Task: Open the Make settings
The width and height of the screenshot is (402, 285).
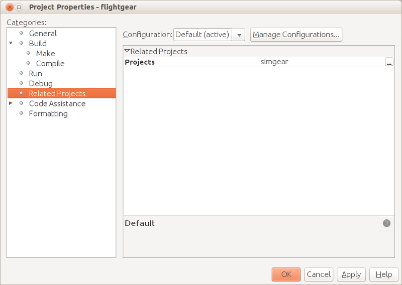Action: coord(45,53)
